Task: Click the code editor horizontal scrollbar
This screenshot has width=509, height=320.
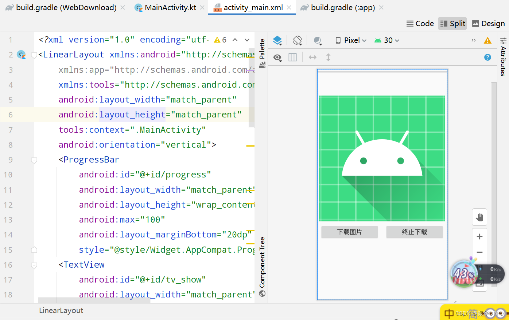Action: click(x=94, y=301)
